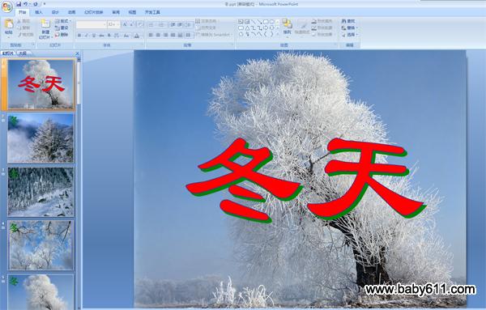Image resolution: width=486 pixels, height=310 pixels.
Task: Click the font color button
Action: pyautogui.click(x=137, y=36)
